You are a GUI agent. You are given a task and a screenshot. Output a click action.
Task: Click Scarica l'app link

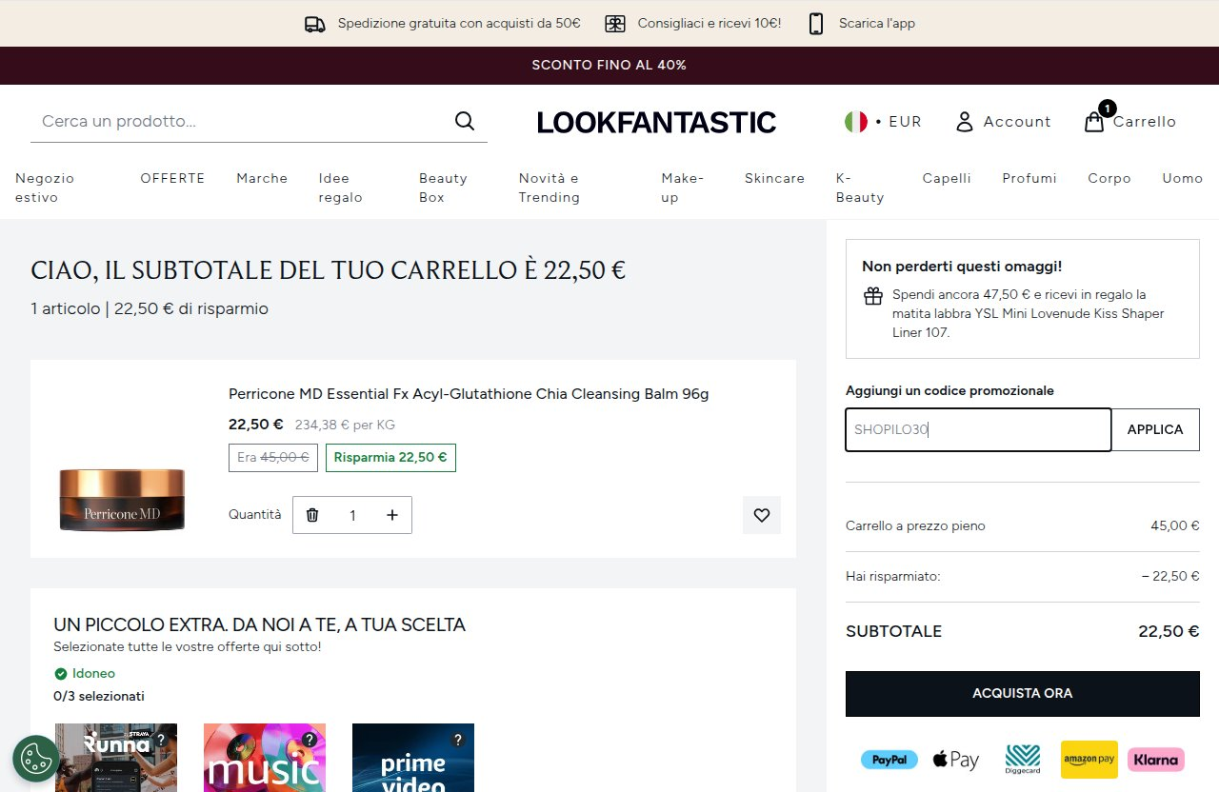tap(877, 24)
